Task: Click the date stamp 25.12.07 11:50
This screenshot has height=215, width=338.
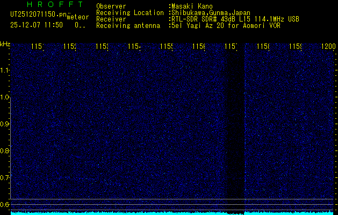Action: click(37, 25)
